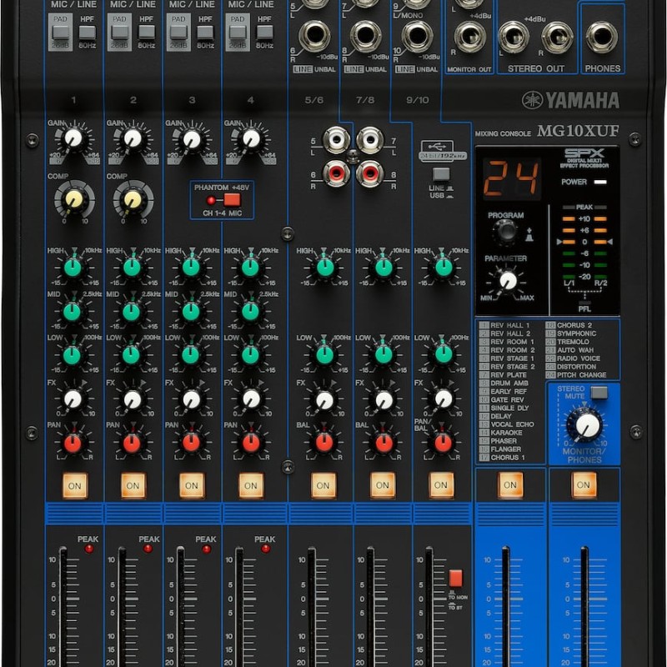The image size is (667, 667).
Task: Click channel 5/6 HIGH EQ knob
Action: tap(325, 268)
